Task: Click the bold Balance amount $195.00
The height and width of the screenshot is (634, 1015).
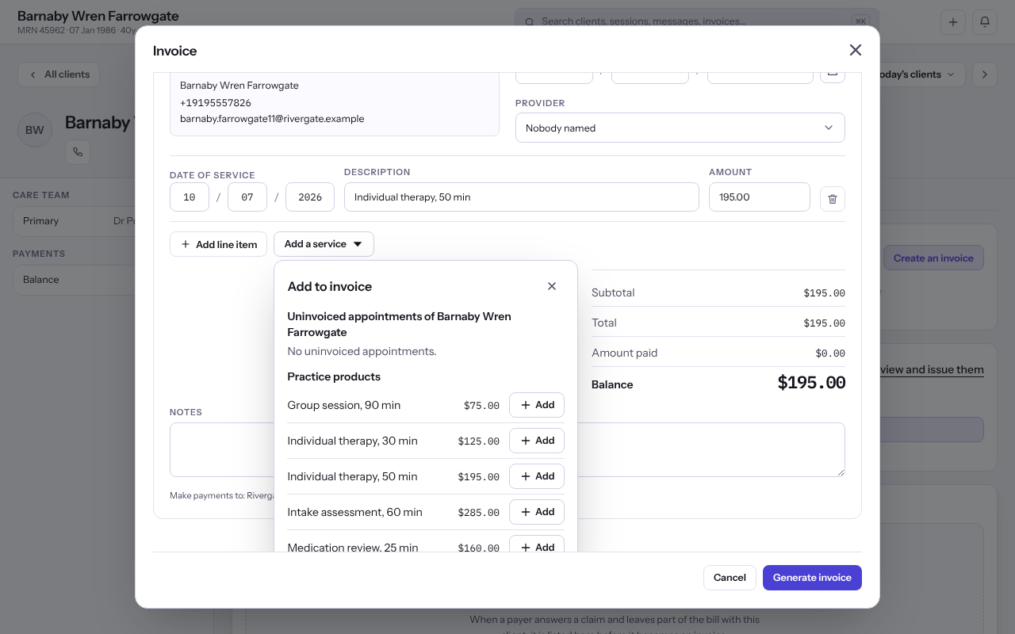Action: (x=811, y=384)
